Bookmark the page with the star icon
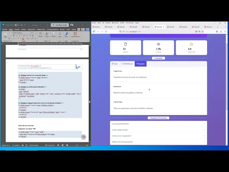Image resolution: width=229 pixels, height=172 pixels. pos(203,32)
